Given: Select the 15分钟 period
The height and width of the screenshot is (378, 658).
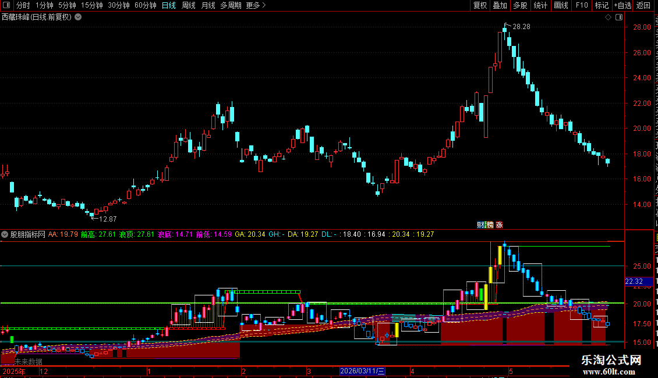Looking at the screenshot, I should (92, 5).
